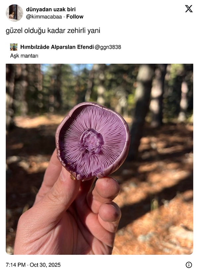This screenshot has height=275, width=199.
Task: Open the quoted author Hımbılzâde Alparslan Efendi
Action: pos(57,47)
